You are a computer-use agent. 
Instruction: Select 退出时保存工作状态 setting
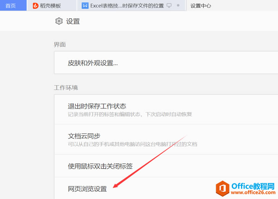[x=166, y=109]
